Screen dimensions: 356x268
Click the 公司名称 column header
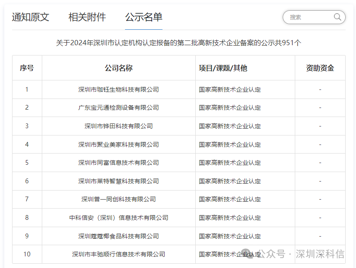(119, 68)
